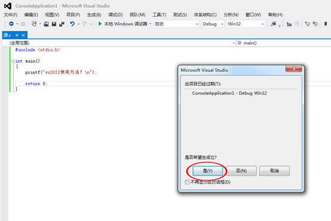Click the int main() code line
The width and height of the screenshot is (331, 221).
click(x=27, y=61)
